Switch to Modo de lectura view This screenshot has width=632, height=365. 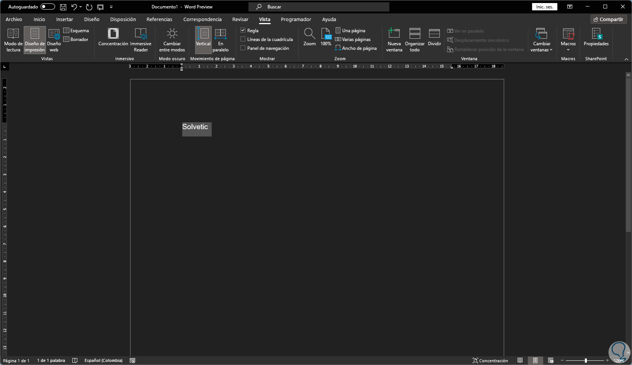pyautogui.click(x=13, y=40)
